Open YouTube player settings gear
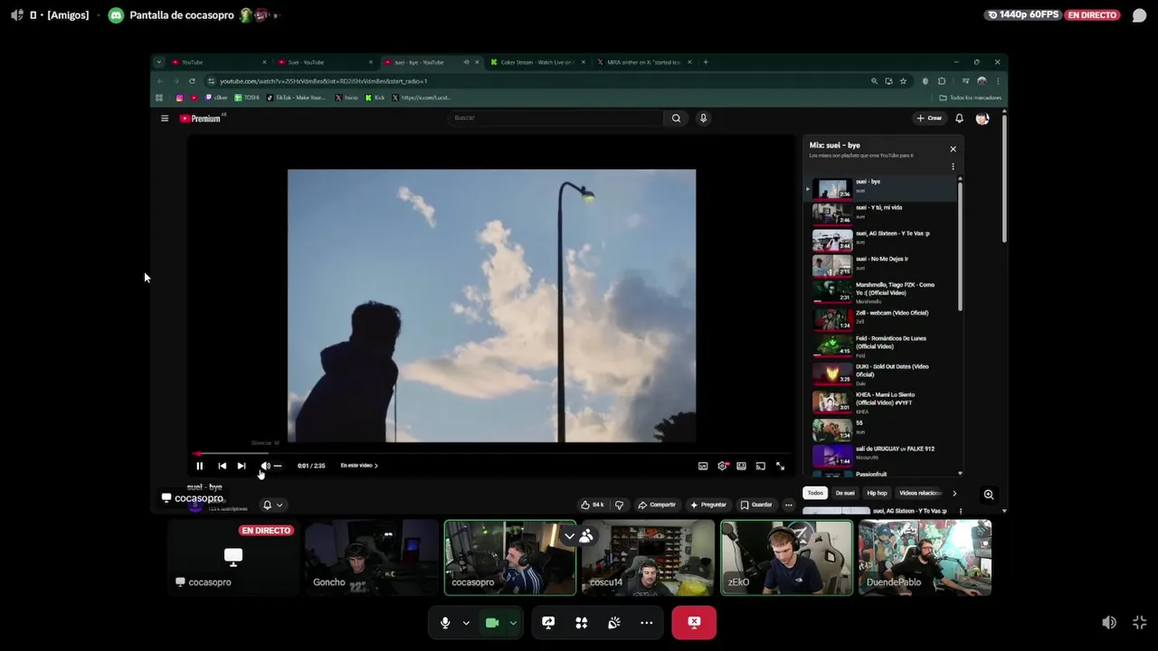Screen dimensions: 1158x651 click(x=722, y=466)
